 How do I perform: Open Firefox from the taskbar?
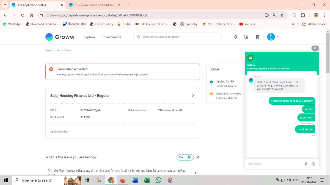(x=123, y=180)
